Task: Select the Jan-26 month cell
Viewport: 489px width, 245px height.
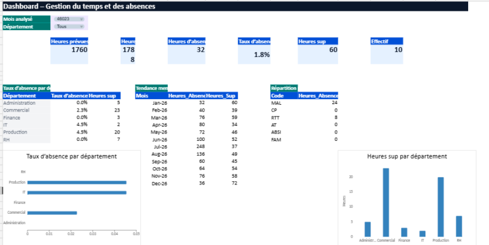Action: (151, 103)
